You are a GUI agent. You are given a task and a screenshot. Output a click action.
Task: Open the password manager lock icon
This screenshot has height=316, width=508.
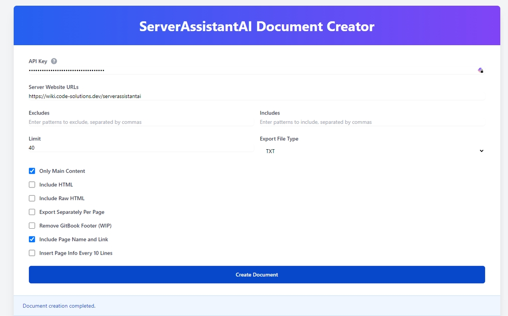[x=480, y=70]
